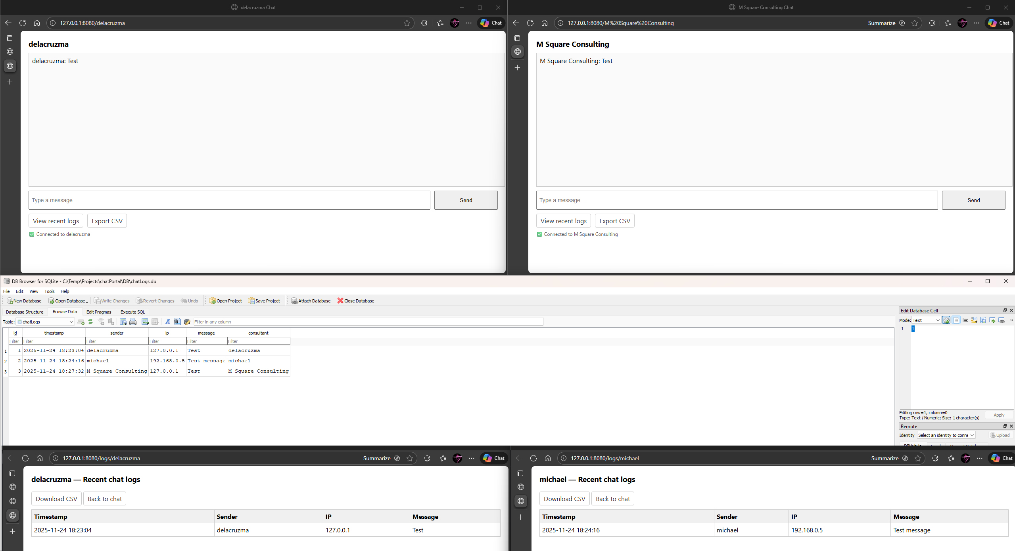Click Back to chat on michael logs
Image resolution: width=1015 pixels, height=551 pixels.
pyautogui.click(x=612, y=499)
